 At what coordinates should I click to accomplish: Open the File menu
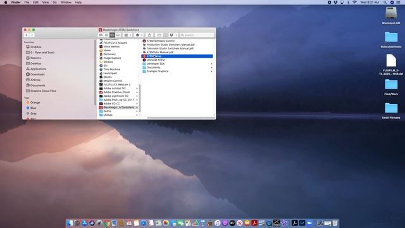(x=27, y=3)
